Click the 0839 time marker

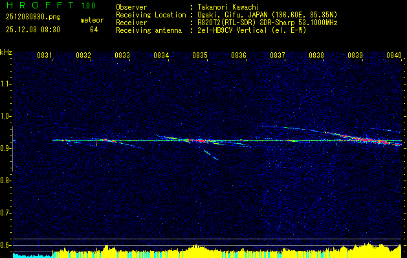tap(355, 55)
